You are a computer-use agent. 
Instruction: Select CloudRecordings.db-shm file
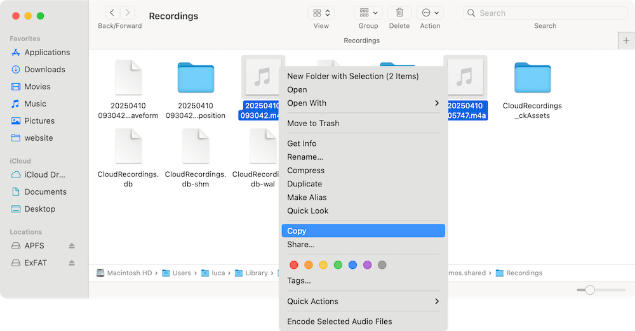tap(196, 158)
